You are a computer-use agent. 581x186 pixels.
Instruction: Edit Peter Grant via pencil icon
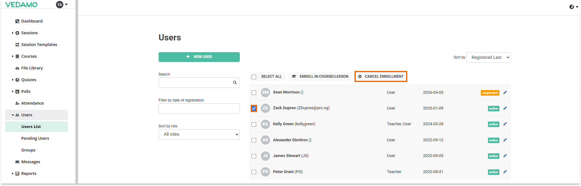click(x=505, y=172)
